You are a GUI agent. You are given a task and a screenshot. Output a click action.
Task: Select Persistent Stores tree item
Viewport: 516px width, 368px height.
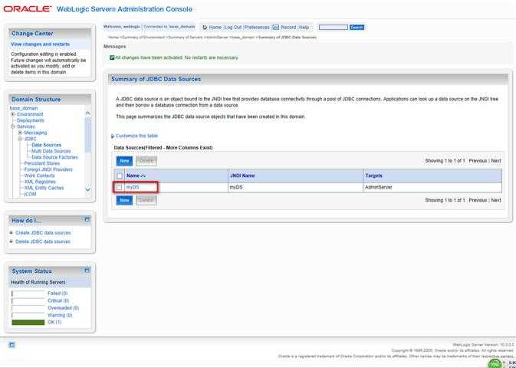[x=42, y=163]
